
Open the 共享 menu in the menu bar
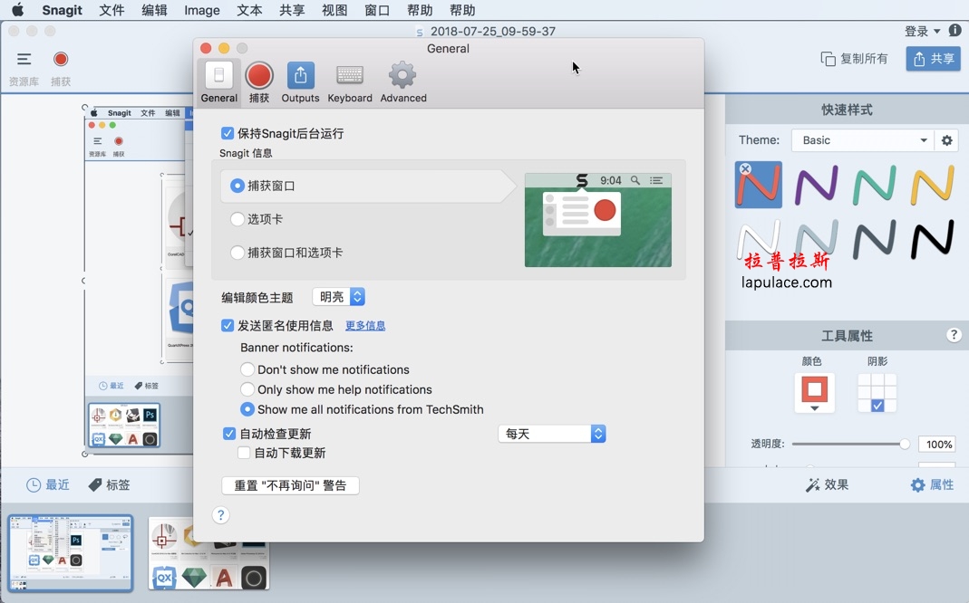point(292,10)
